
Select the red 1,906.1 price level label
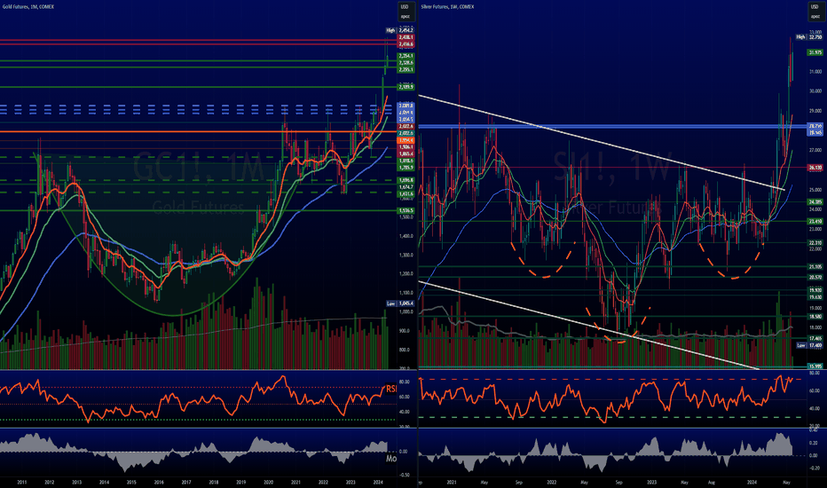point(406,147)
